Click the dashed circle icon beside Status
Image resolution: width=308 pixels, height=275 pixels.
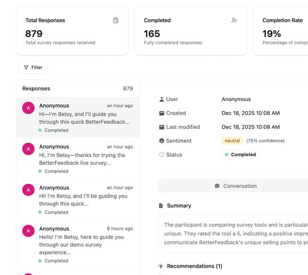click(x=162, y=155)
